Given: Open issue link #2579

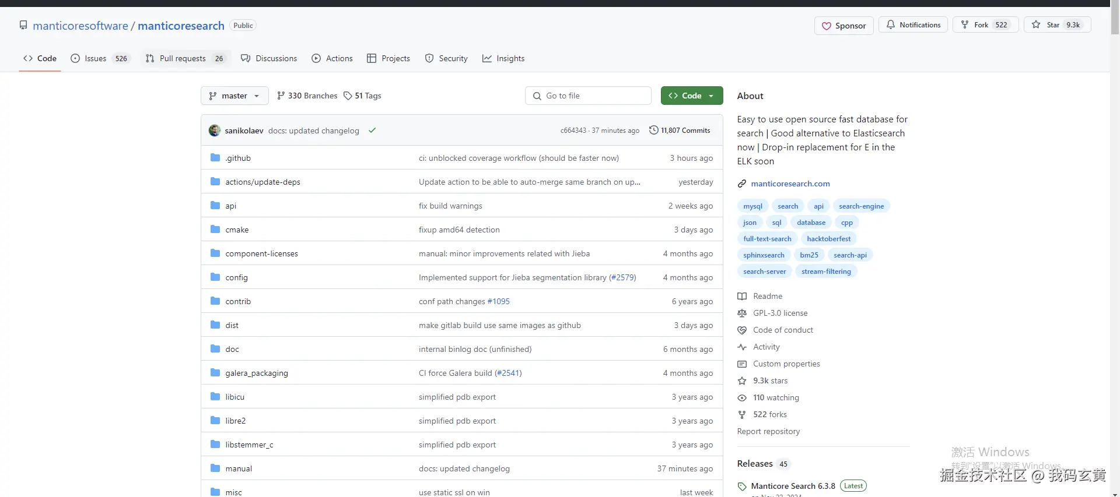Looking at the screenshot, I should pyautogui.click(x=622, y=277).
